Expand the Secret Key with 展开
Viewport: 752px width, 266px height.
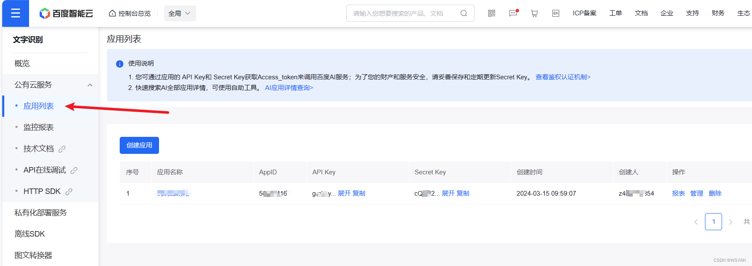(x=448, y=194)
